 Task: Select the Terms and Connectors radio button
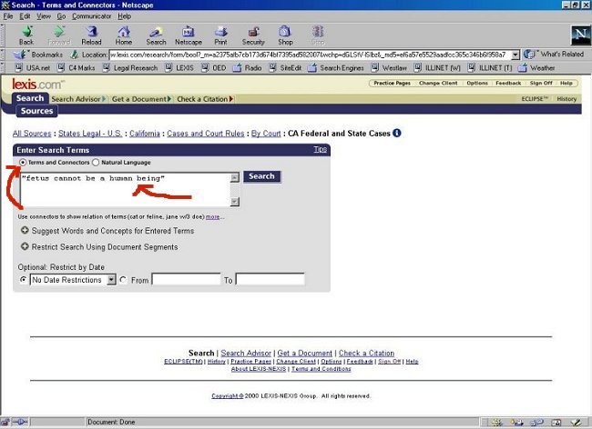(x=23, y=163)
